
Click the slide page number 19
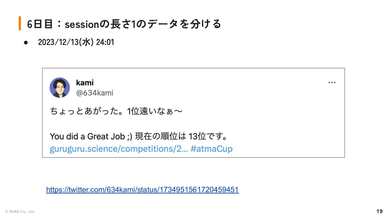(x=379, y=211)
